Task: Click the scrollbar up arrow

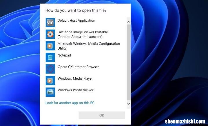Action: click(129, 22)
